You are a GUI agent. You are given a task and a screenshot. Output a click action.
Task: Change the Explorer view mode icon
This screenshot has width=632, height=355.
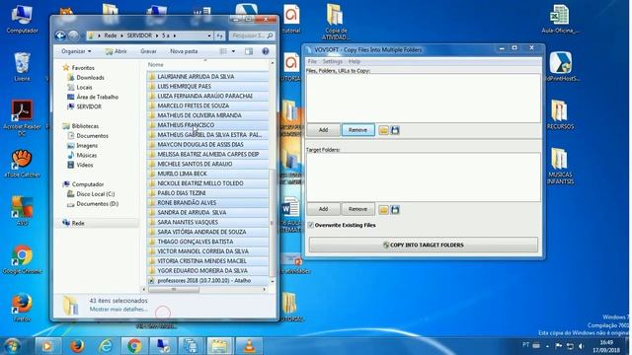pos(223,51)
